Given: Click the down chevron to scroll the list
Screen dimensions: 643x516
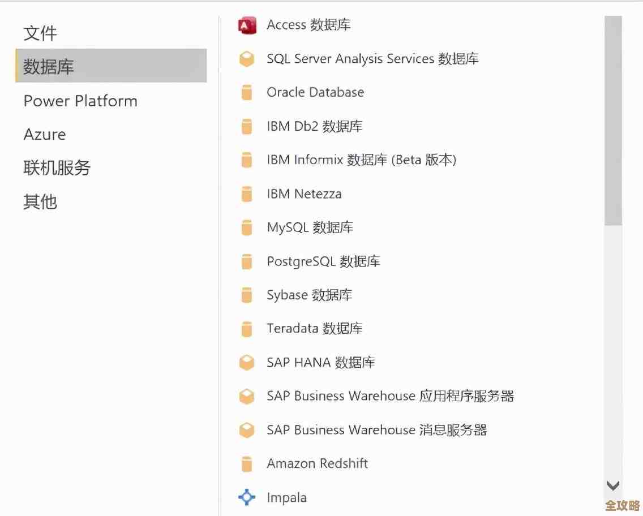Looking at the screenshot, I should click(613, 485).
